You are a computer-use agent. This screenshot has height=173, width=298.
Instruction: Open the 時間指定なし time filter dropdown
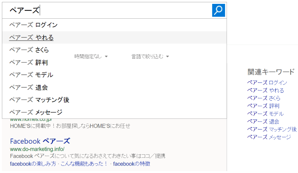coord(91,56)
